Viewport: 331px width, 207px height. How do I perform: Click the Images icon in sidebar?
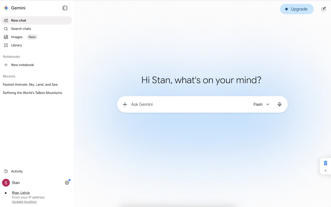point(6,37)
